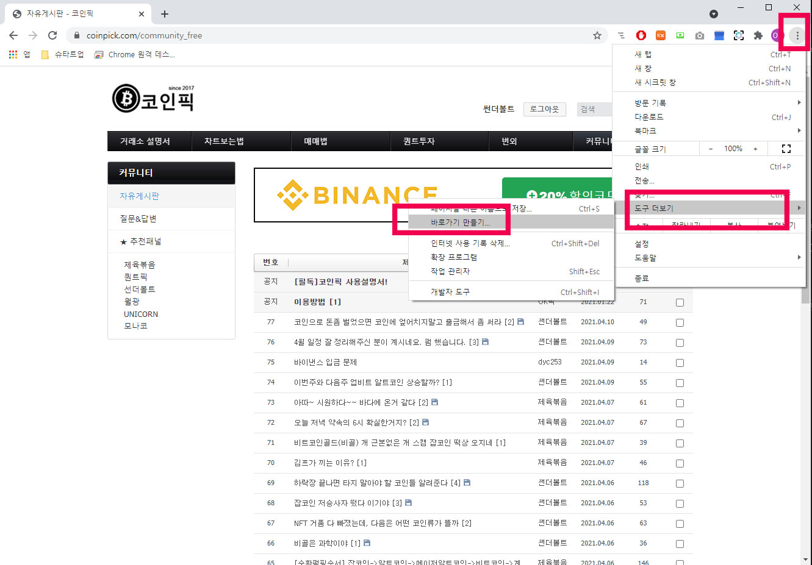Screen dimensions: 812x565
Task: Open the Chrome extensions puzzle icon
Action: [x=758, y=35]
